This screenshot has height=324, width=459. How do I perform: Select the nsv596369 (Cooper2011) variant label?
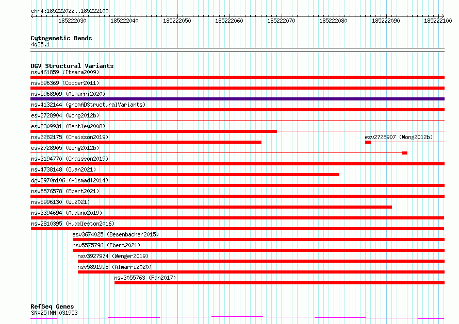(65, 83)
